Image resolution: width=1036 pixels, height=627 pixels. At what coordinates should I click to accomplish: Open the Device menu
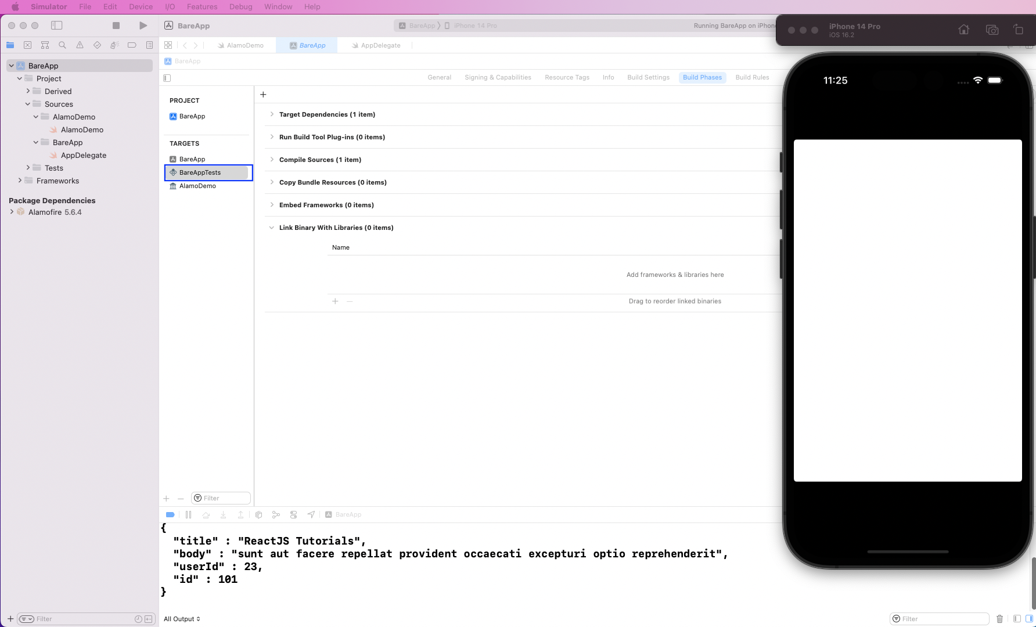[x=141, y=6]
